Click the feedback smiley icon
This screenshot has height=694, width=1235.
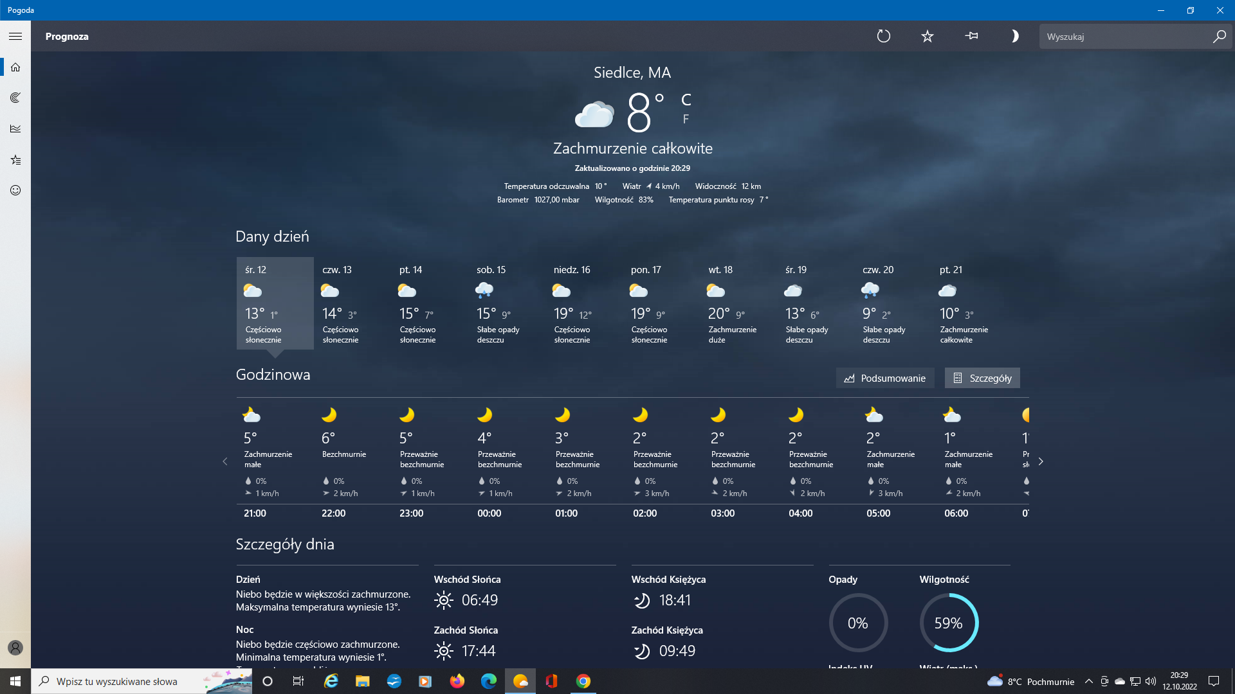(x=15, y=190)
